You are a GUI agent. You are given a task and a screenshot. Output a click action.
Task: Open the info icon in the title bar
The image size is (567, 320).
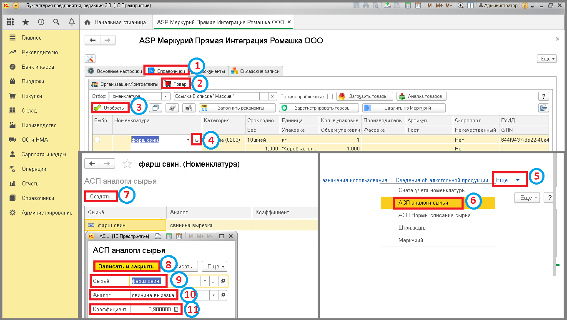[525, 6]
